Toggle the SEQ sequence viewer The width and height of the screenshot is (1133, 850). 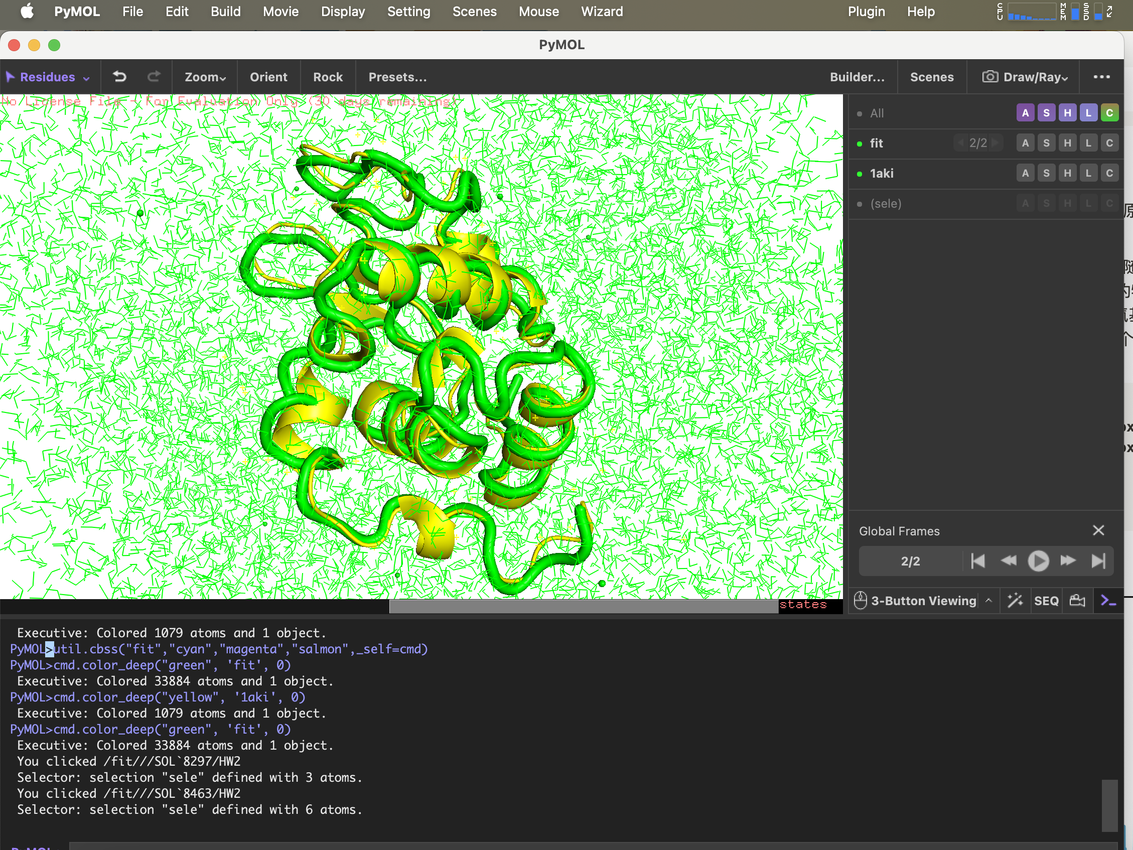tap(1046, 601)
